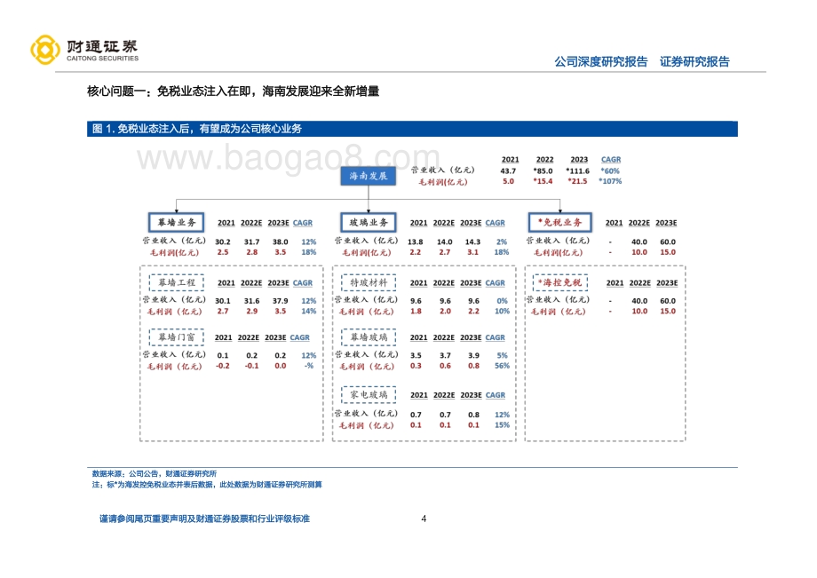The height and width of the screenshot is (578, 817).
Task: Select the *免税业务 segment box
Action: coord(560,222)
